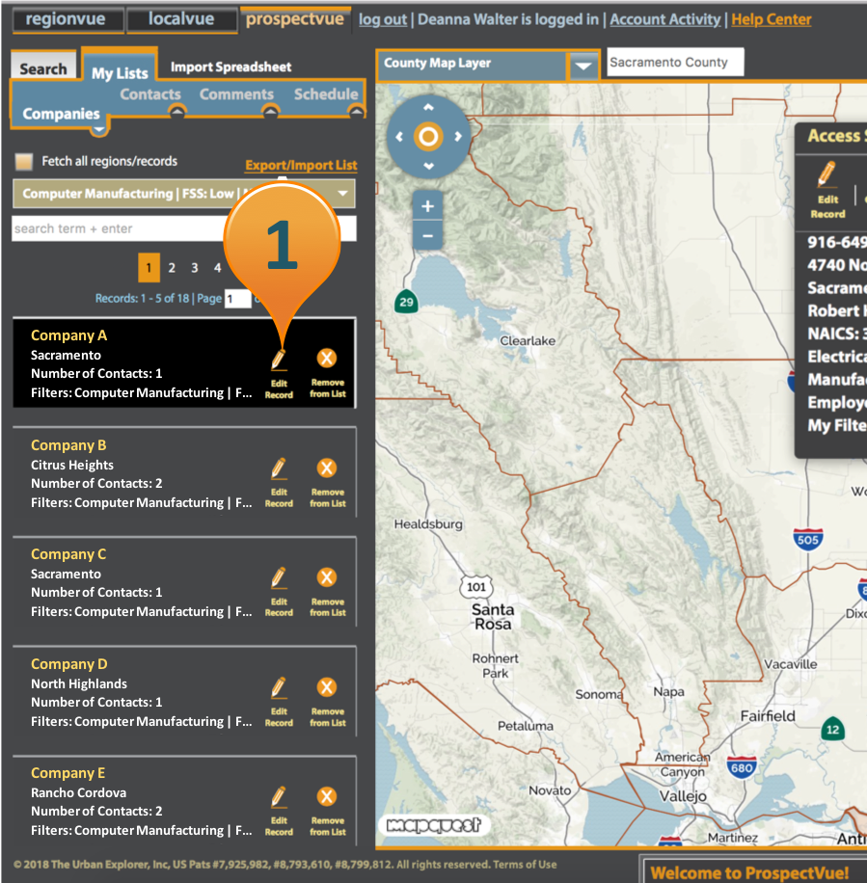The image size is (867, 883).
Task: Edit record for Company E
Action: pyautogui.click(x=279, y=812)
